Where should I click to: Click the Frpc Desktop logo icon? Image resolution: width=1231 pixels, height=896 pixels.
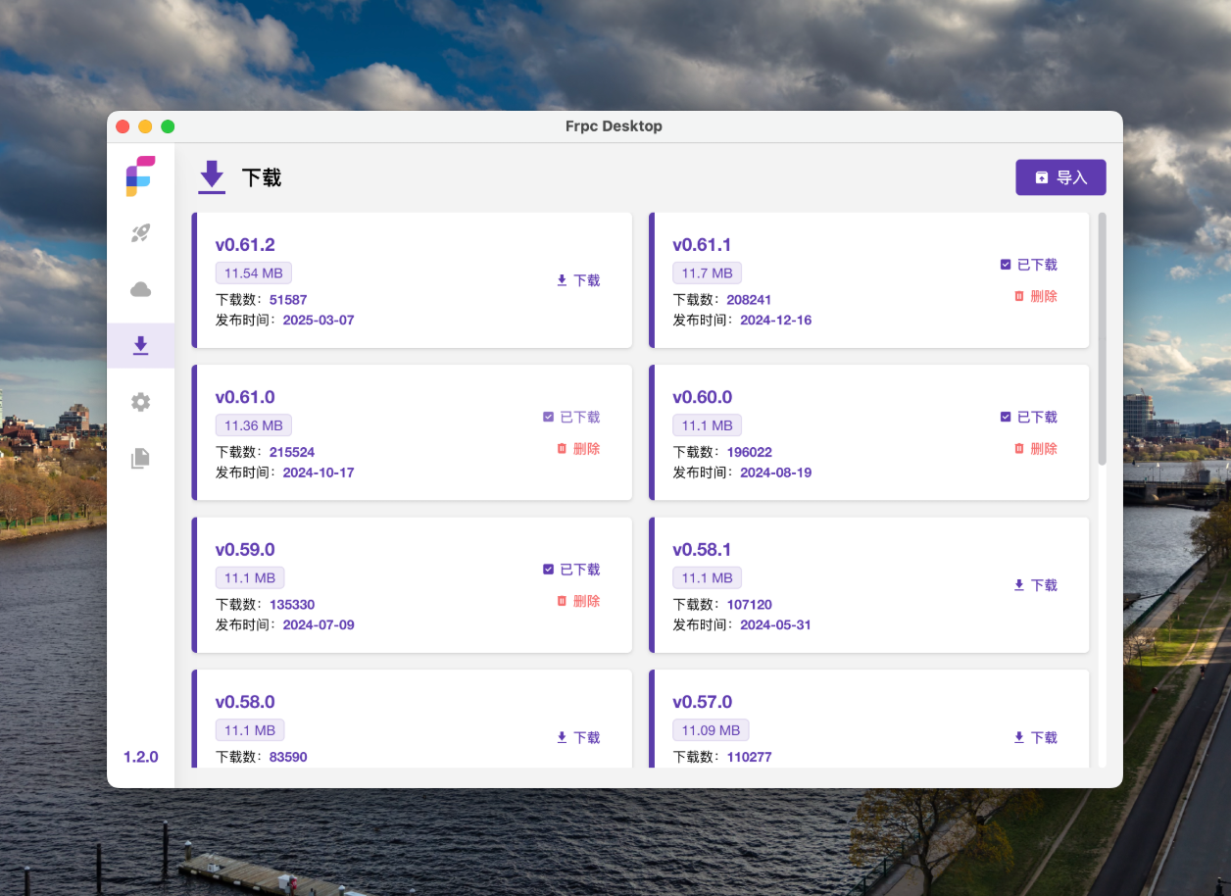[140, 175]
